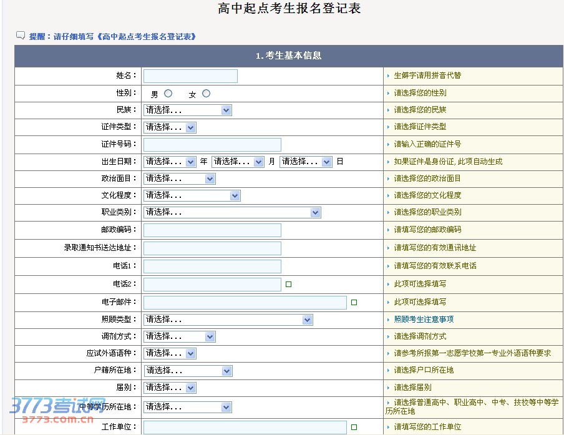Viewport: 564px width, 435px height.
Task: Click the speech bubble icon next to 提醒
Action: (21, 36)
